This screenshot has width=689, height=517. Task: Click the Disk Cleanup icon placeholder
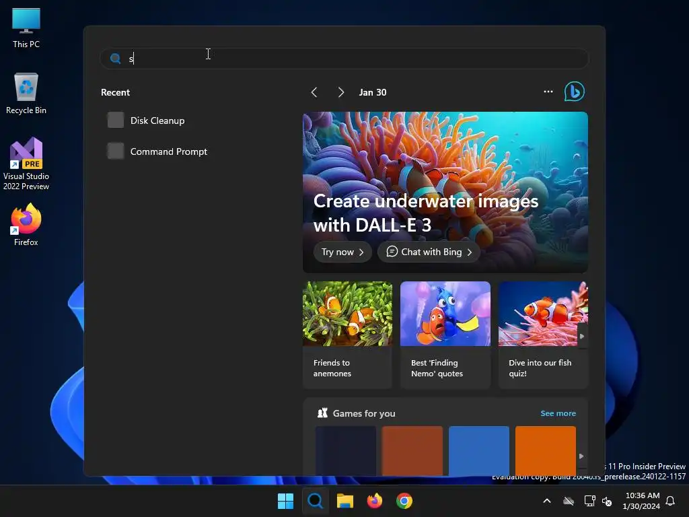116,120
